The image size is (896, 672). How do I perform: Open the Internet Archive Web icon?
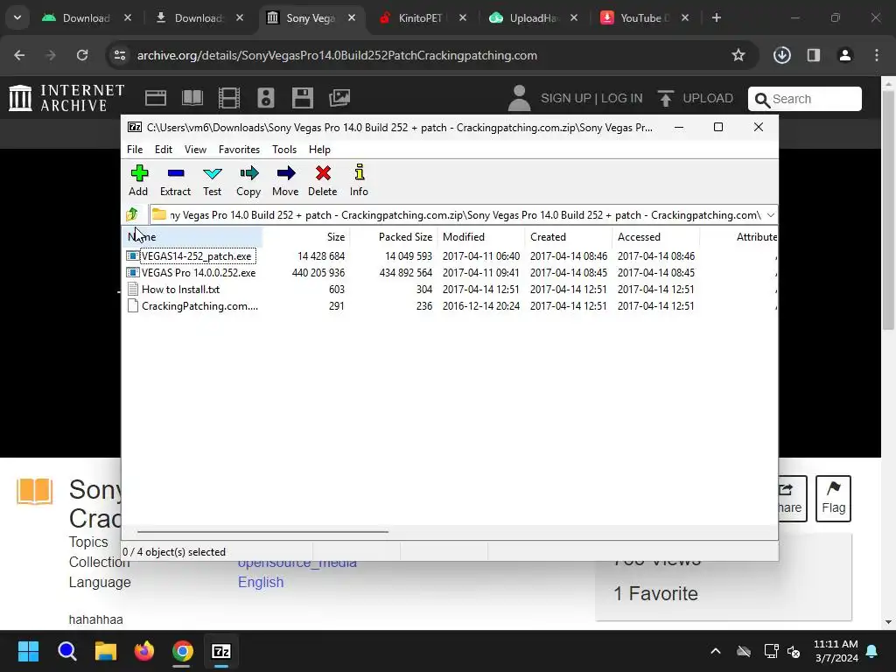point(156,98)
